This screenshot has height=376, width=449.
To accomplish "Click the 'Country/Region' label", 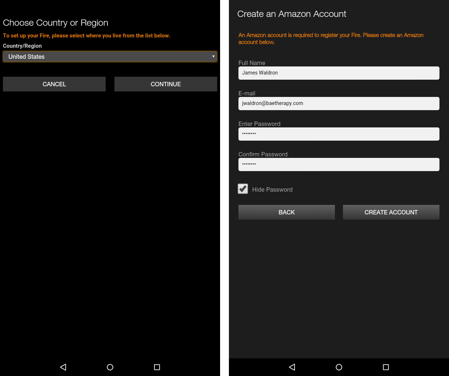I will coord(22,46).
